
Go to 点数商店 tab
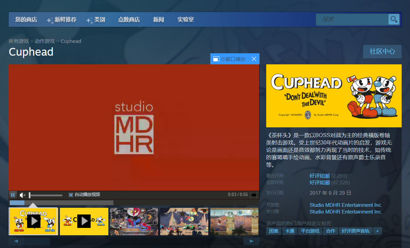(x=129, y=19)
